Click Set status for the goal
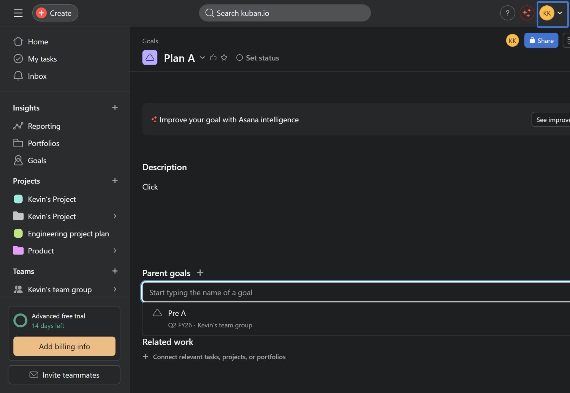570x393 pixels. [x=258, y=58]
